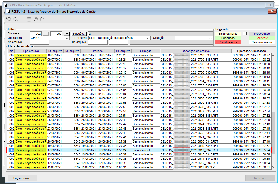Open help via the question mark icon
Image resolution: width=279 pixels, height=184 pixels.
coord(36,19)
